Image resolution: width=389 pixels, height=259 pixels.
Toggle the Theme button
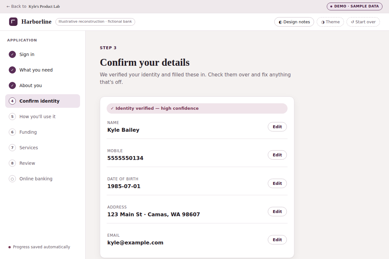pos(330,22)
